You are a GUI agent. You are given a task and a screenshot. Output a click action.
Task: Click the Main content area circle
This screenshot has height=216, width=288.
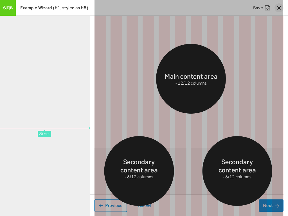191,62
